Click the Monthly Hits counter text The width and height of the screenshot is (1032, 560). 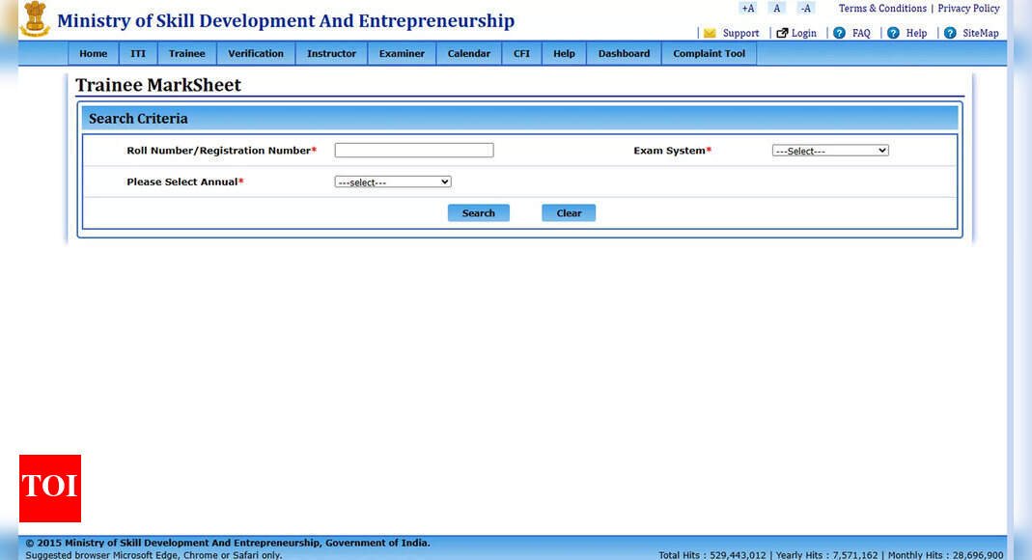946,555
